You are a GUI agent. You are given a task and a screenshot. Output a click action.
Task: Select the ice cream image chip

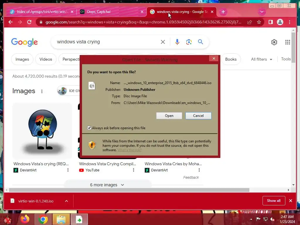point(69,91)
